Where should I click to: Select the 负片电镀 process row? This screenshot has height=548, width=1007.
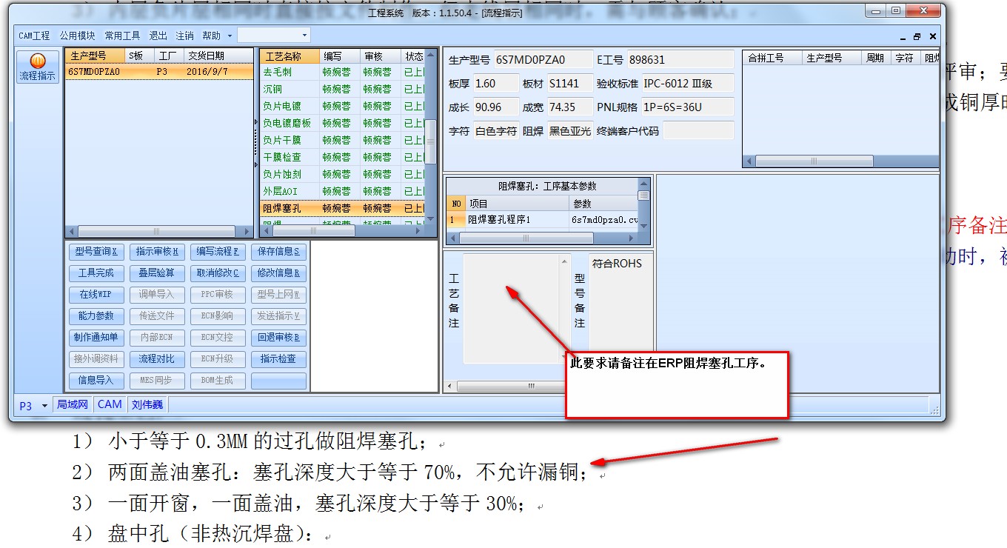342,106
